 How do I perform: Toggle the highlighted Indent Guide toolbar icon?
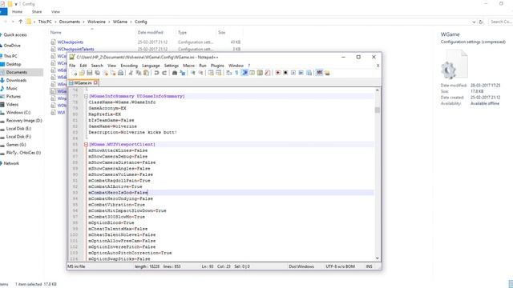point(244,73)
